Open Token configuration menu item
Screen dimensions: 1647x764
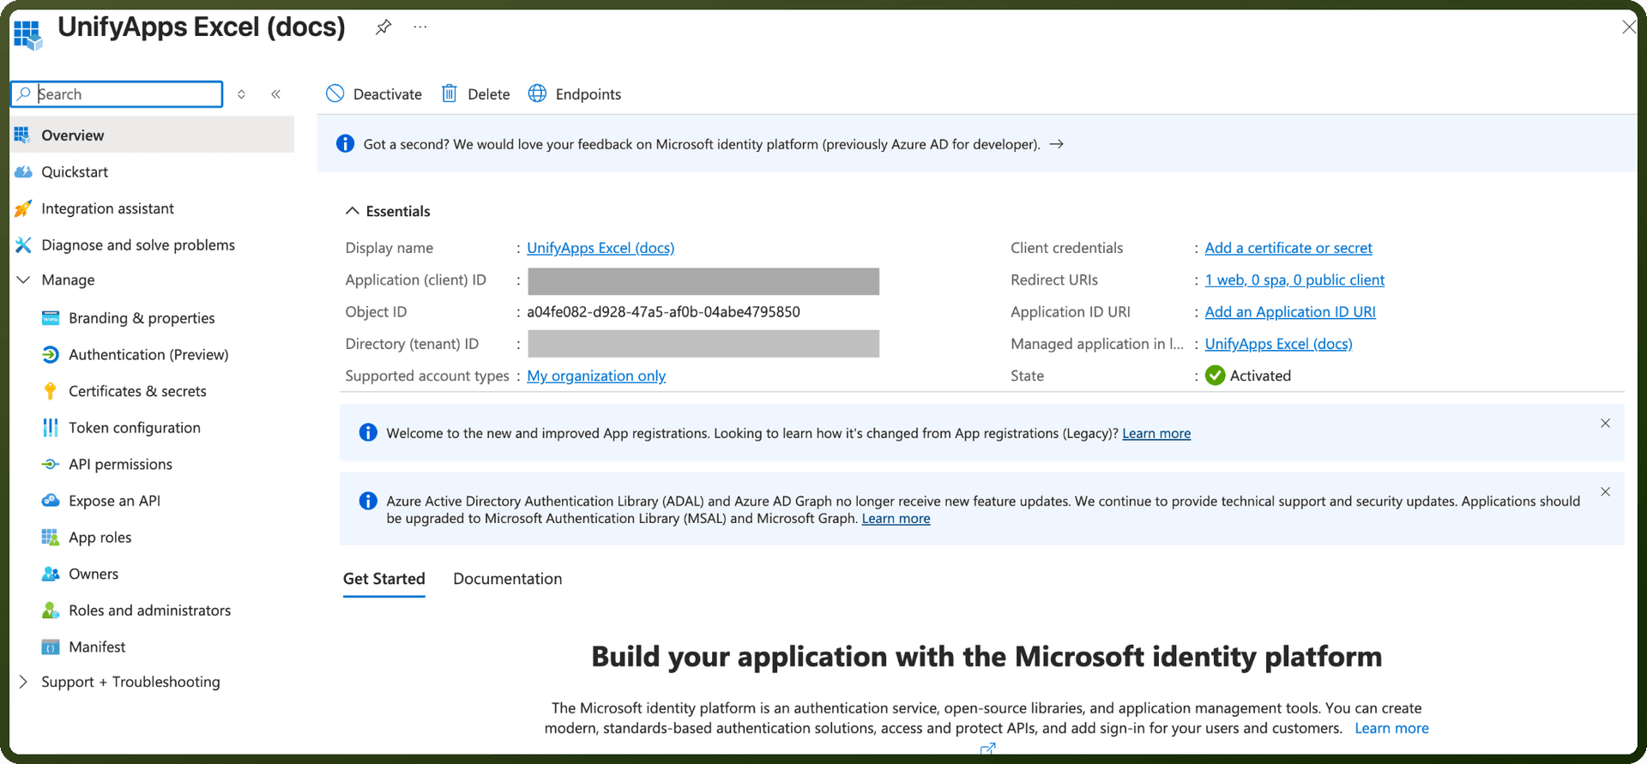tap(135, 428)
